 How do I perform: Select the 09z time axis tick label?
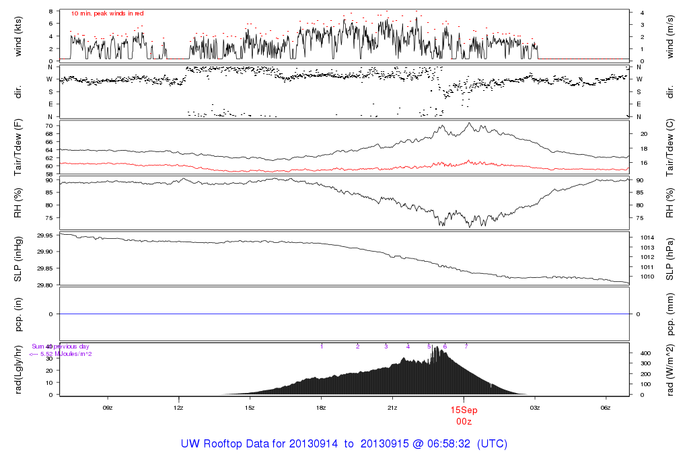point(107,408)
